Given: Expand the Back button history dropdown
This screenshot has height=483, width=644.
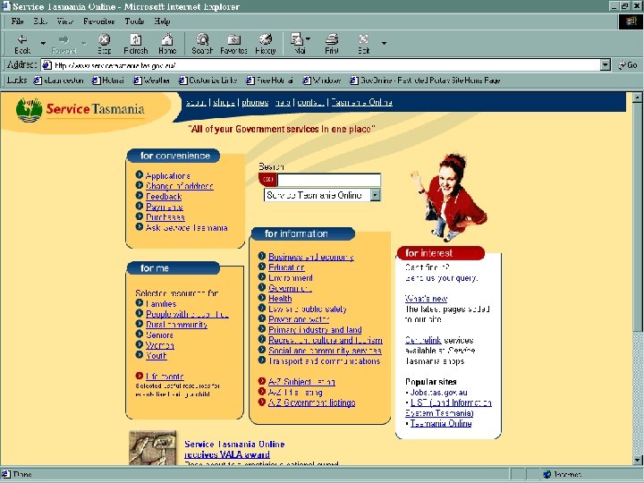Looking at the screenshot, I should click(x=43, y=43).
